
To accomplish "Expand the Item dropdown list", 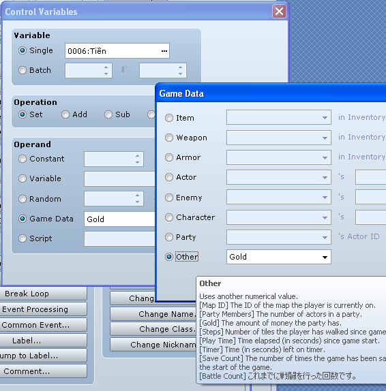I will click(279, 117).
